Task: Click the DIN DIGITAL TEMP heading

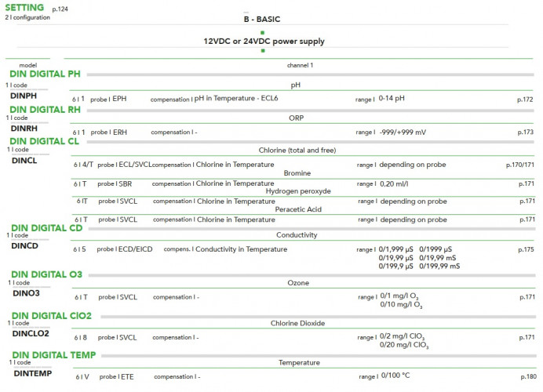Action: [51, 354]
